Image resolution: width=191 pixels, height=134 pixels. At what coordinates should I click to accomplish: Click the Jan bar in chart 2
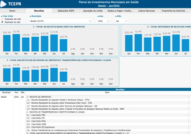[129, 43]
